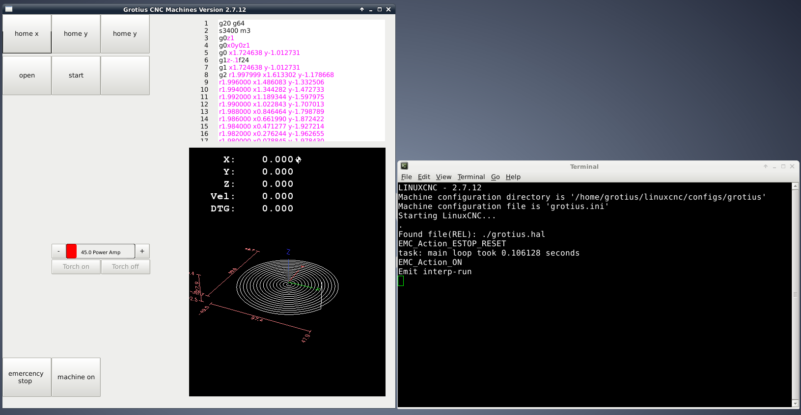
Task: Select g-code line 'g20 g64'
Action: tap(232, 24)
